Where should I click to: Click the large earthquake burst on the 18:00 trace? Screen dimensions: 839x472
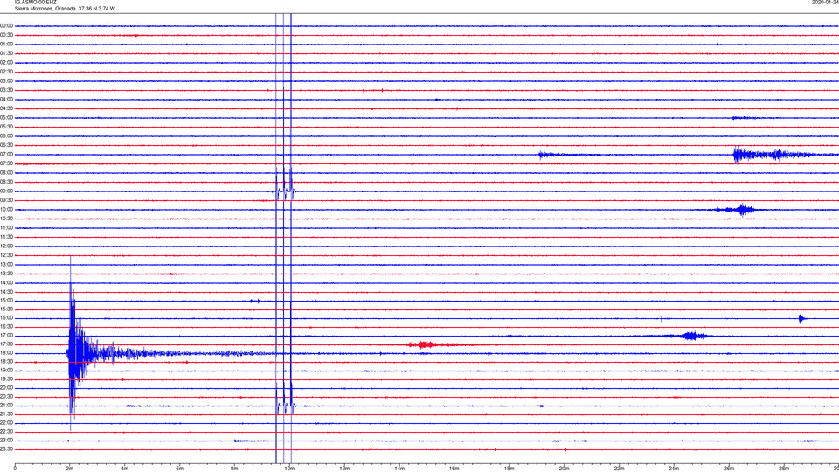tap(78, 353)
